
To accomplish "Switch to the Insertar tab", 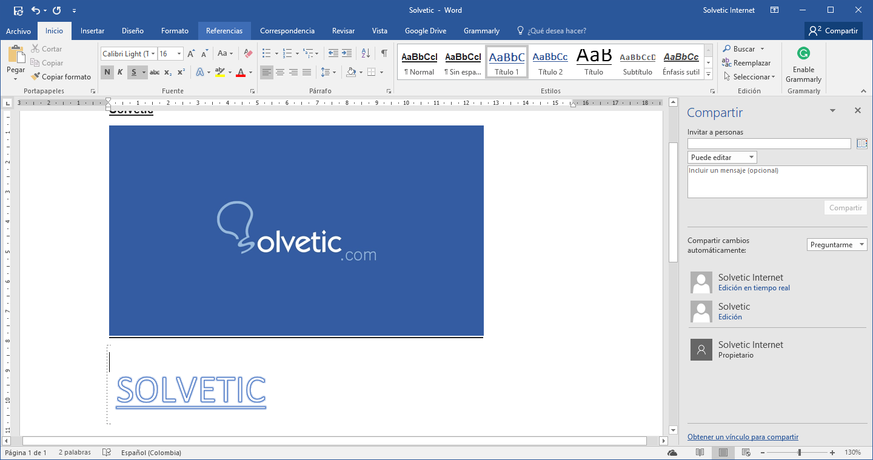I will [x=92, y=31].
